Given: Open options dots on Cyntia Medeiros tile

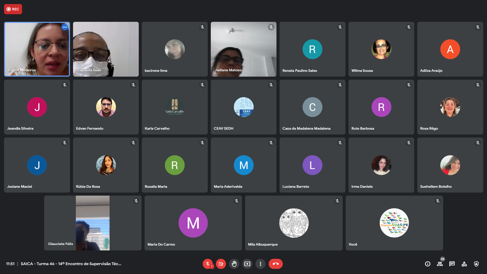Looking at the screenshot, I should click(65, 27).
